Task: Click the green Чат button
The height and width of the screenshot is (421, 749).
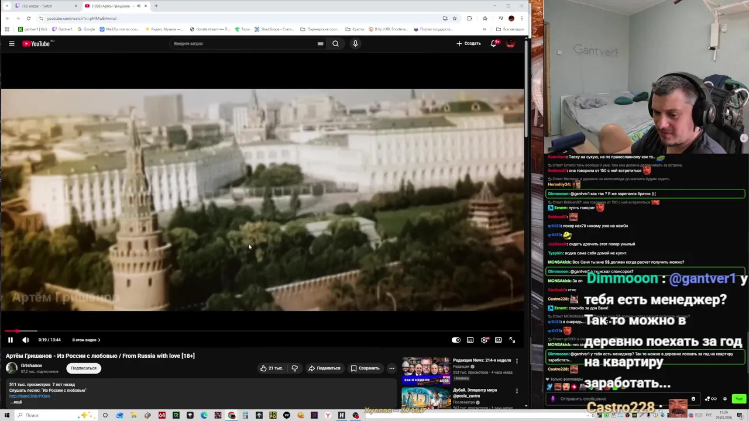Action: point(738,399)
